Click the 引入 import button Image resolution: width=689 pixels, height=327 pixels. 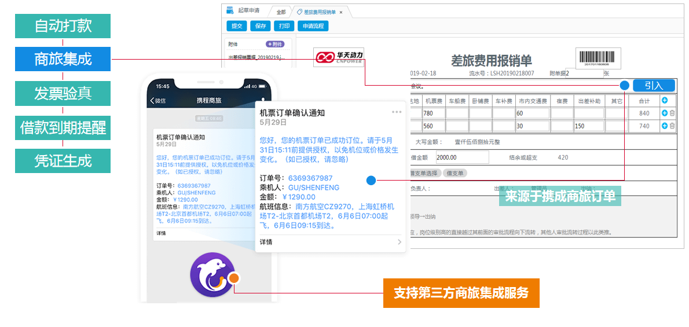[x=654, y=85]
